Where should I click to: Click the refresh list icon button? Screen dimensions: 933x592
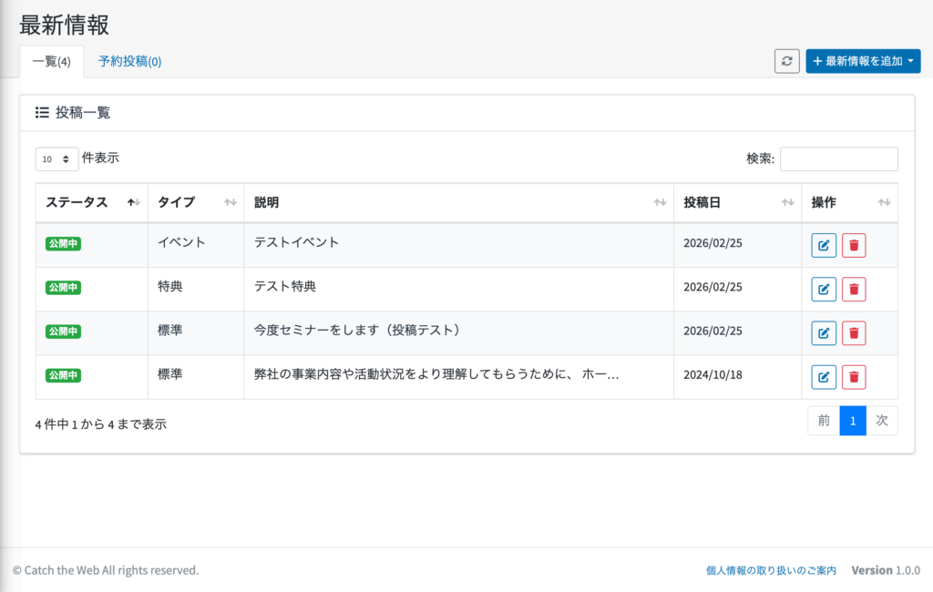pyautogui.click(x=786, y=61)
